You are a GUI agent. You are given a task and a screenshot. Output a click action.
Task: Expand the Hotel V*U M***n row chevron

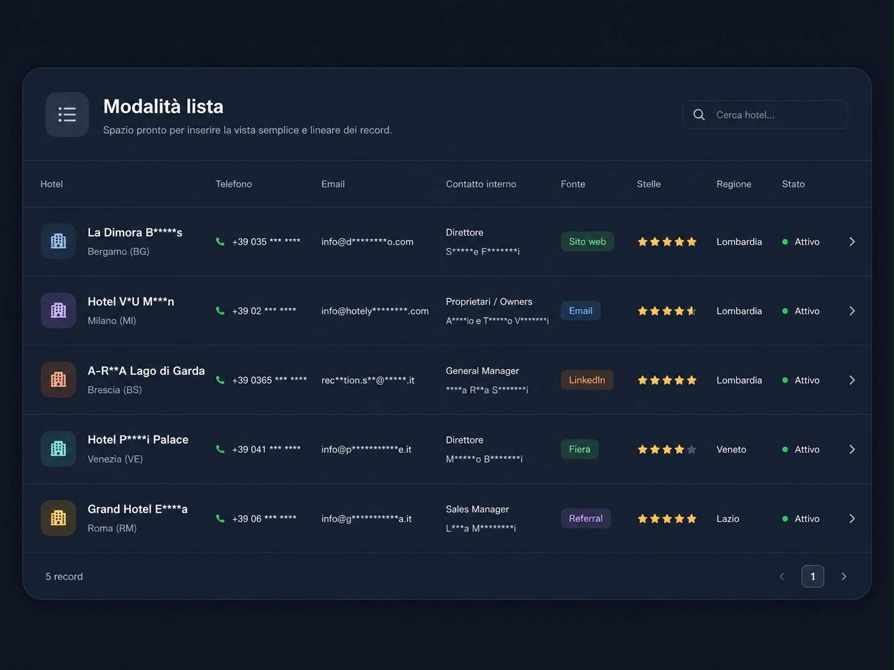(852, 310)
